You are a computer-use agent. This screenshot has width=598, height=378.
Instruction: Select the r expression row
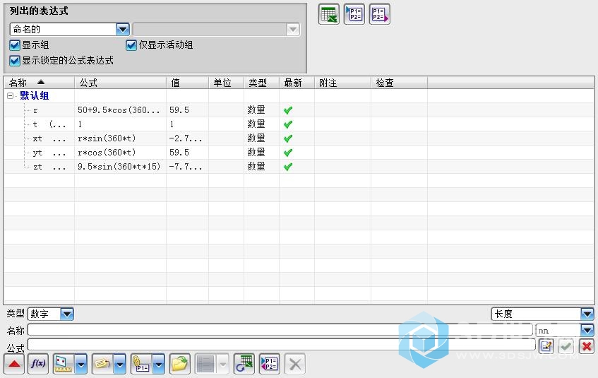coord(299,110)
